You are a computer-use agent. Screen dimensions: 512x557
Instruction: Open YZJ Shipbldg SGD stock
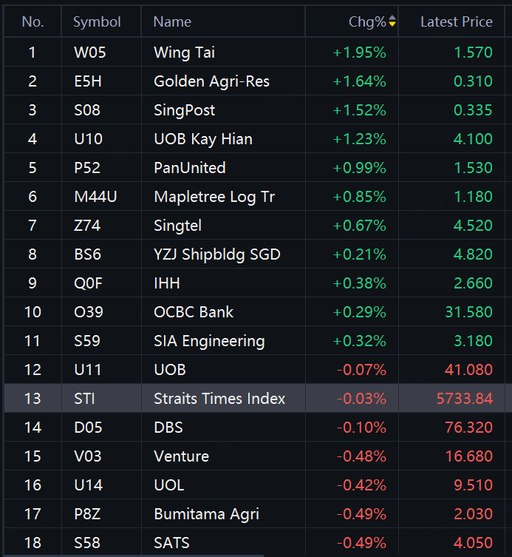coord(216,254)
